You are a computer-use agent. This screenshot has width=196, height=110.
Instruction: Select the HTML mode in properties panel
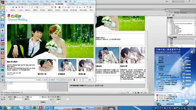pos(3,97)
